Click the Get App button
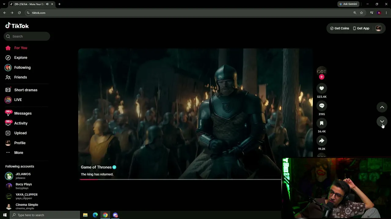The image size is (391, 219). click(361, 28)
